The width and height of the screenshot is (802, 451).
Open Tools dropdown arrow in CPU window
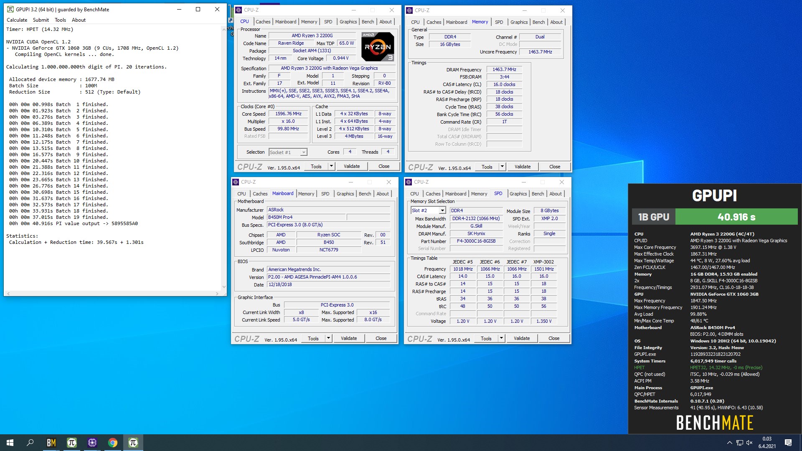pyautogui.click(x=331, y=166)
